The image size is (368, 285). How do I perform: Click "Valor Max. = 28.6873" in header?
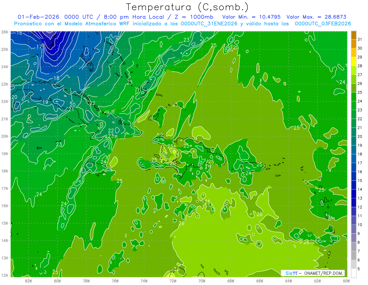point(316,17)
